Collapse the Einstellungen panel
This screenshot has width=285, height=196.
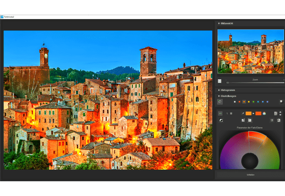[219, 96]
